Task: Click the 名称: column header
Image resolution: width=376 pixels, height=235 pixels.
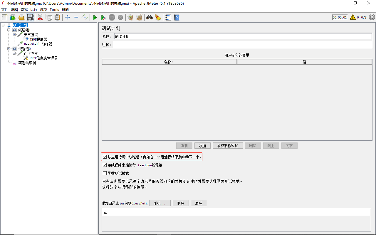Action: 169,62
